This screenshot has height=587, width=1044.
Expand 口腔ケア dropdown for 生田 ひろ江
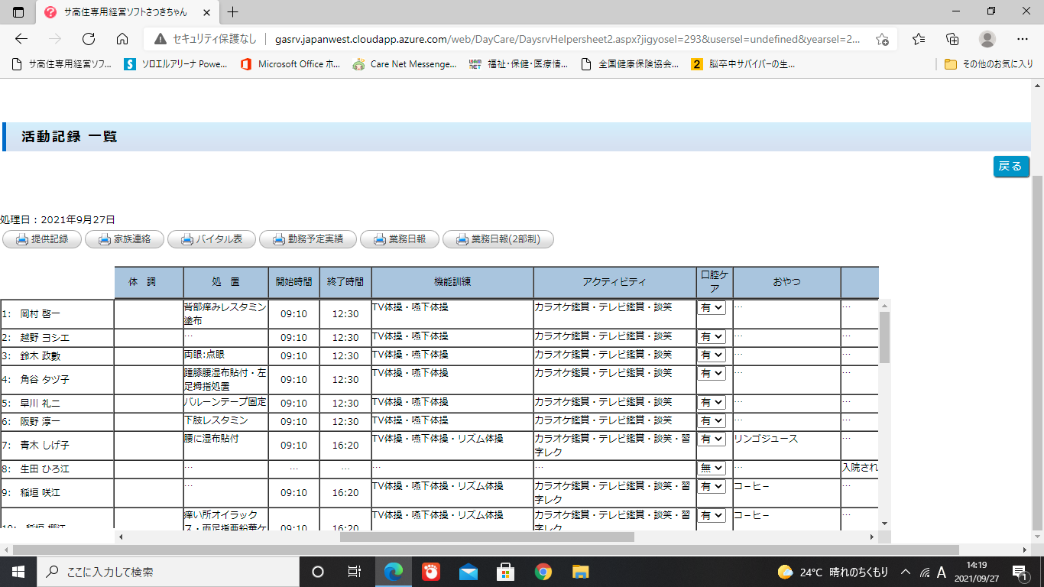(x=711, y=468)
